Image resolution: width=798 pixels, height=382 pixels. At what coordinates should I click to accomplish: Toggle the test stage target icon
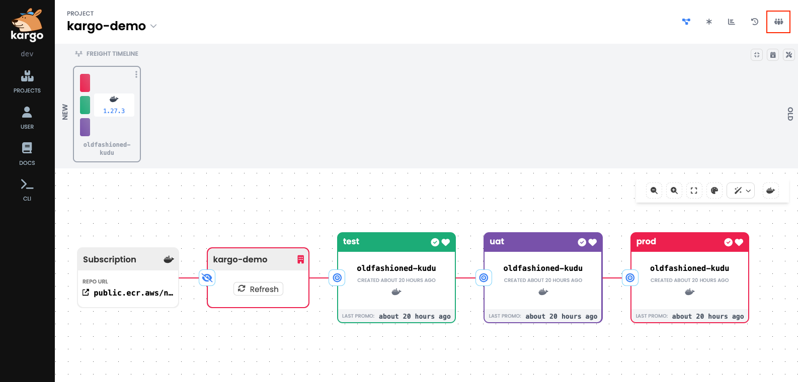point(337,277)
